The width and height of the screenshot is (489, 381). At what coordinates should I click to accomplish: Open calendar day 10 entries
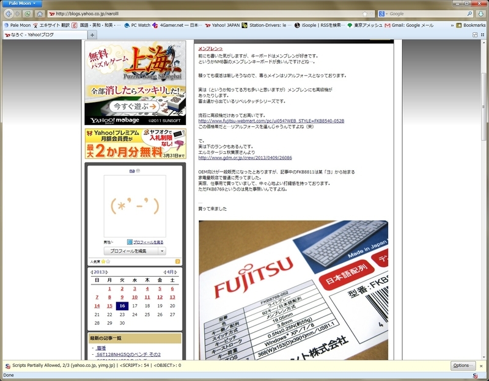click(134, 297)
